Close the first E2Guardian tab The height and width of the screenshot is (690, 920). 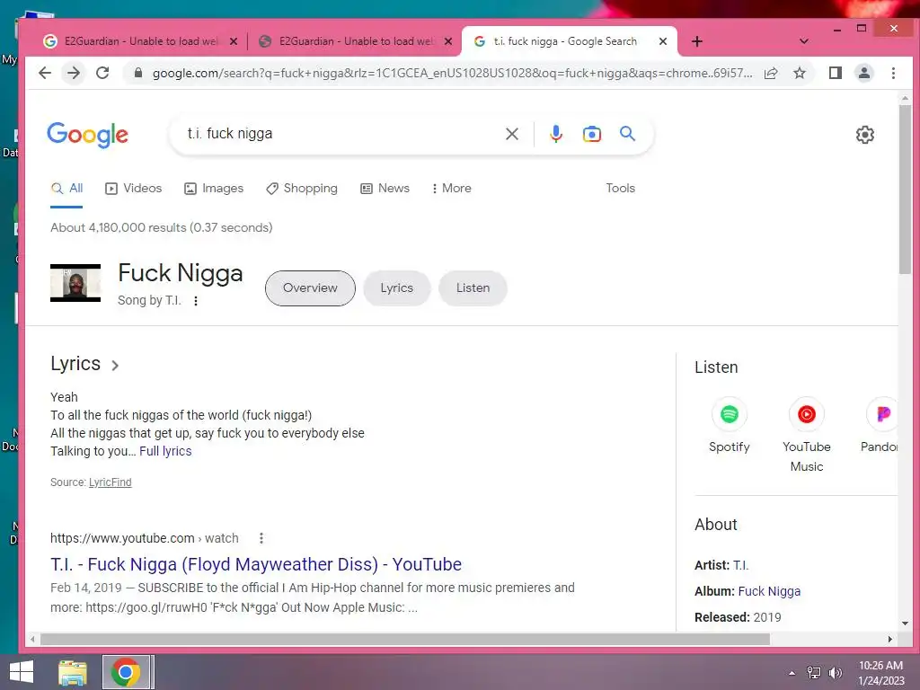tap(234, 41)
